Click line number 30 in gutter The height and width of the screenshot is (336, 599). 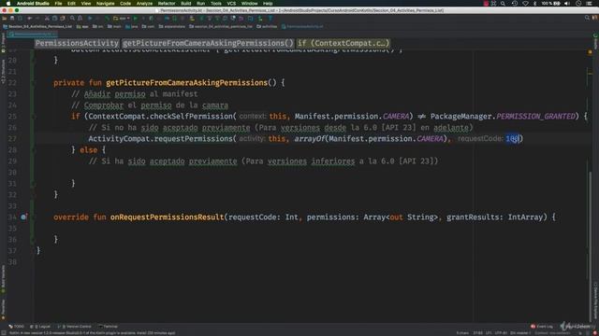coord(12,173)
